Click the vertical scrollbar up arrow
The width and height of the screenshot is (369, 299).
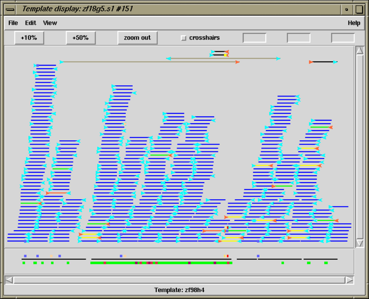[360, 51]
